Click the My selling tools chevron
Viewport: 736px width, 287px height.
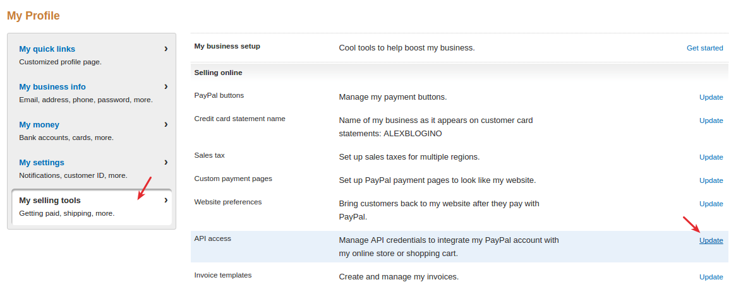[166, 200]
